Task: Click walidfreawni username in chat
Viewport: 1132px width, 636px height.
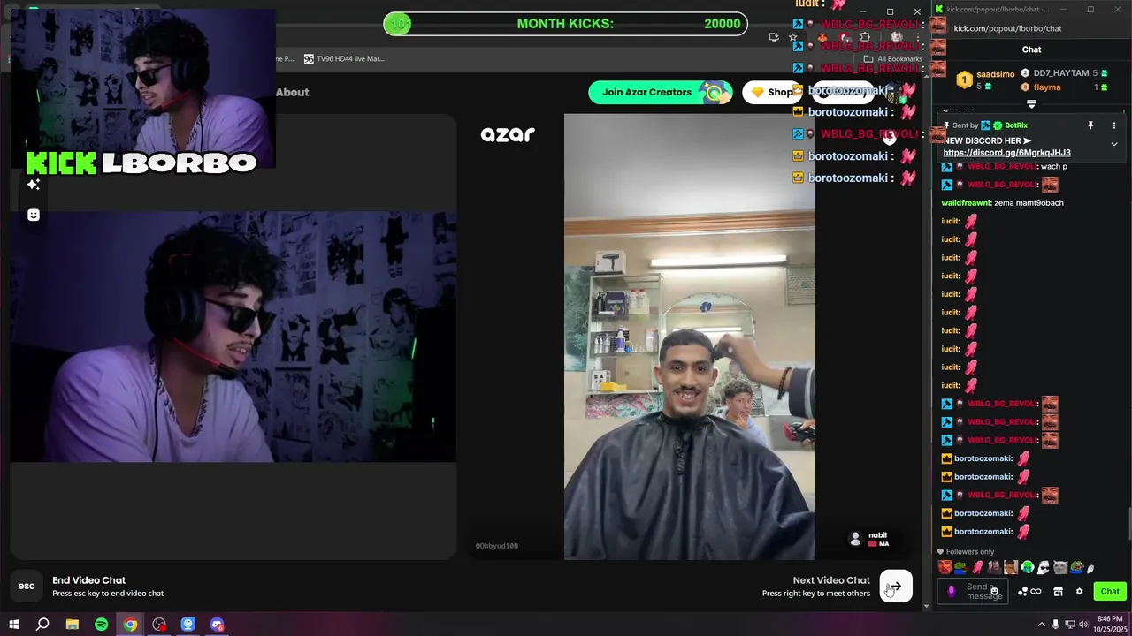Action: (x=966, y=203)
